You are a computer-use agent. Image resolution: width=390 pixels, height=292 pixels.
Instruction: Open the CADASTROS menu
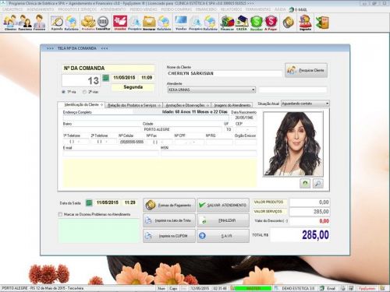point(12,9)
